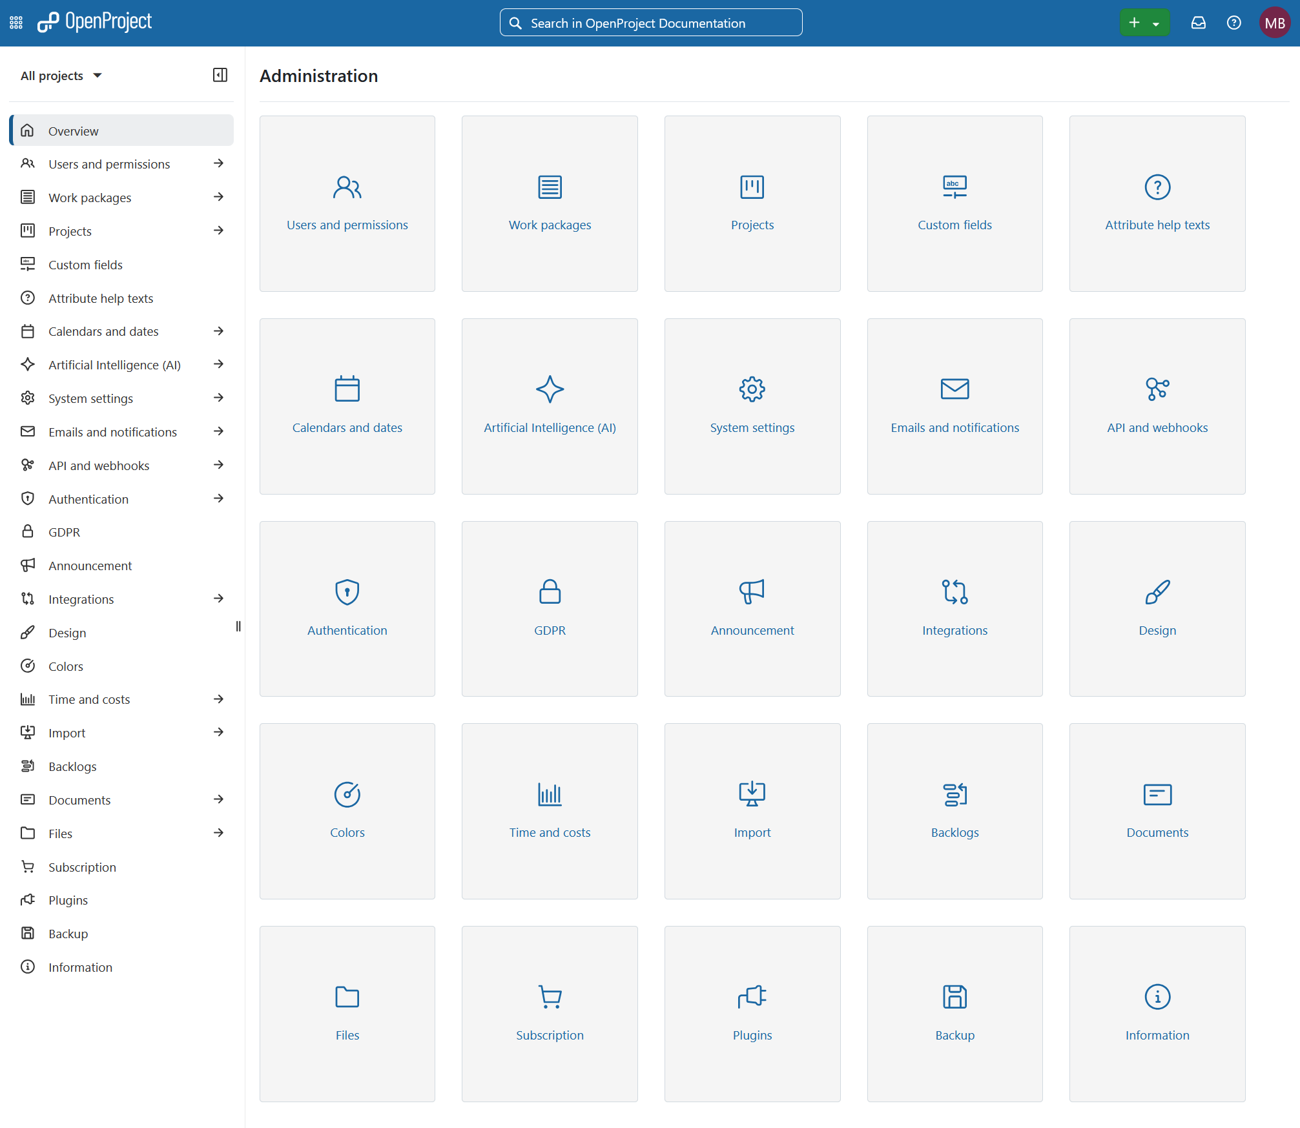
Task: Open Attribute help texts in the sidebar
Action: [121, 298]
